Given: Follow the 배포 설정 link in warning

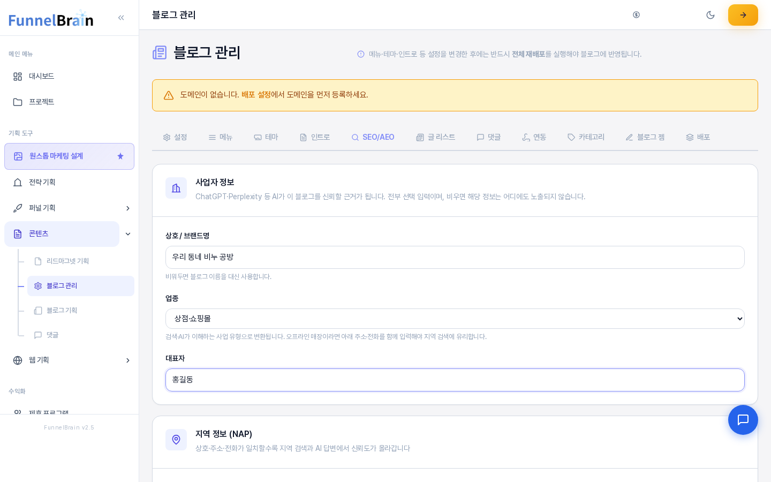Looking at the screenshot, I should tap(256, 95).
